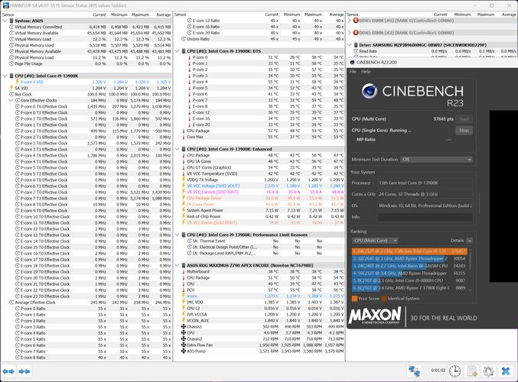The width and height of the screenshot is (518, 382).
Task: Collapse Drive: SAMSUNG sensor group
Action: [350, 45]
